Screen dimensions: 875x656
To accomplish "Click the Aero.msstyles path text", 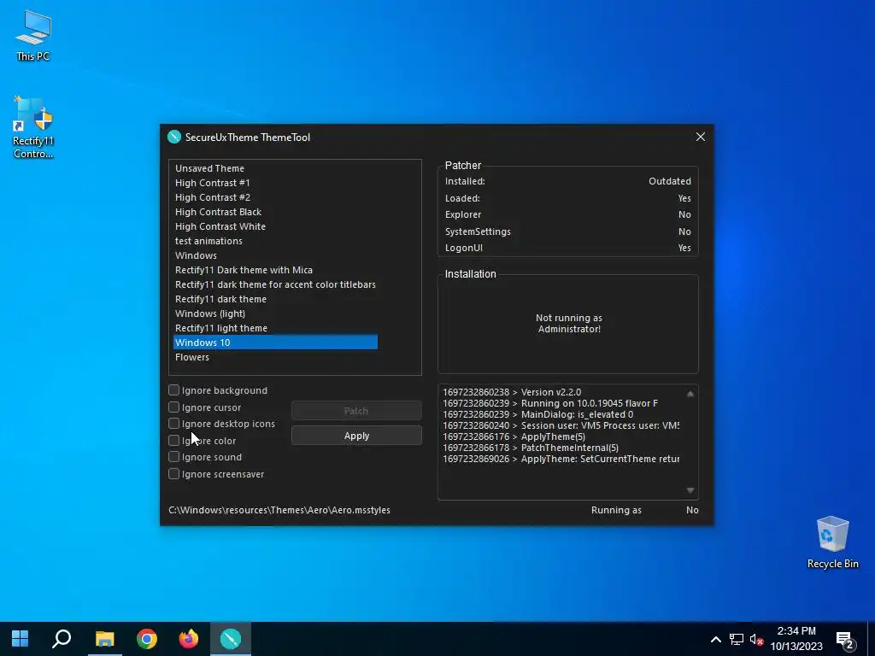I will [279, 511].
